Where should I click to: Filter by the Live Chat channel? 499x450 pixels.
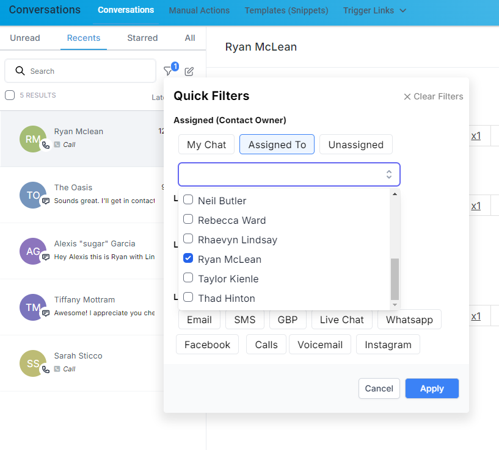point(342,320)
